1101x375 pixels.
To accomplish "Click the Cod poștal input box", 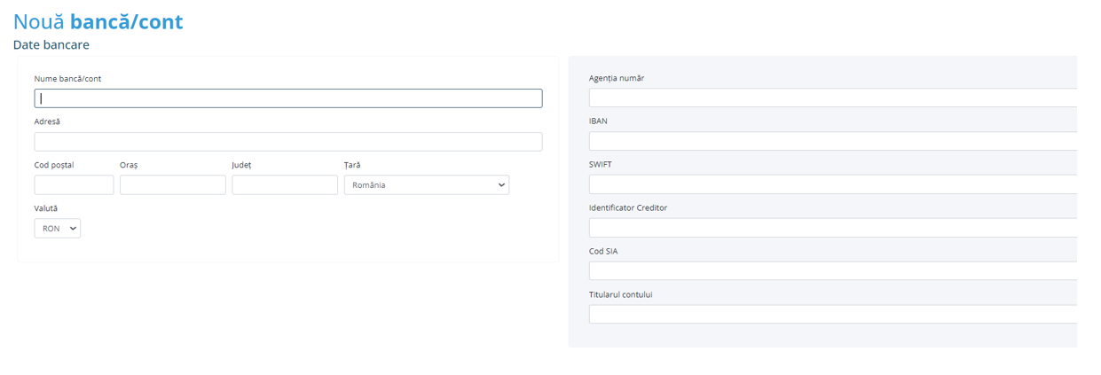I will pos(74,184).
